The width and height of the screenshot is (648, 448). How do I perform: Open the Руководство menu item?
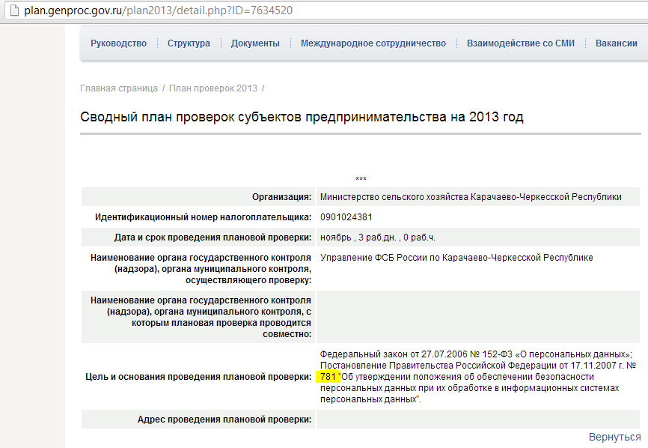coord(119,43)
